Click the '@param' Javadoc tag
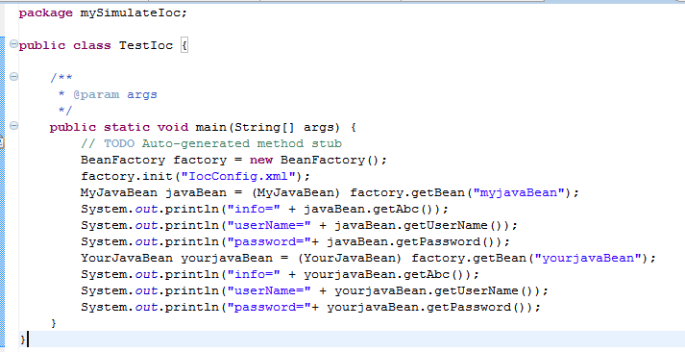 click(x=96, y=94)
